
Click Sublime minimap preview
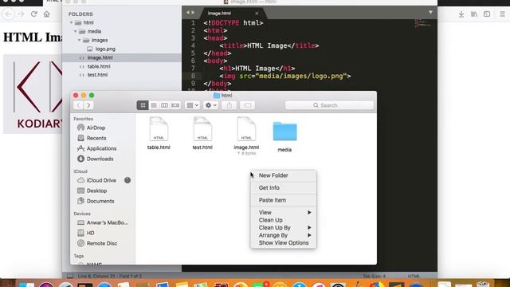coord(423,23)
